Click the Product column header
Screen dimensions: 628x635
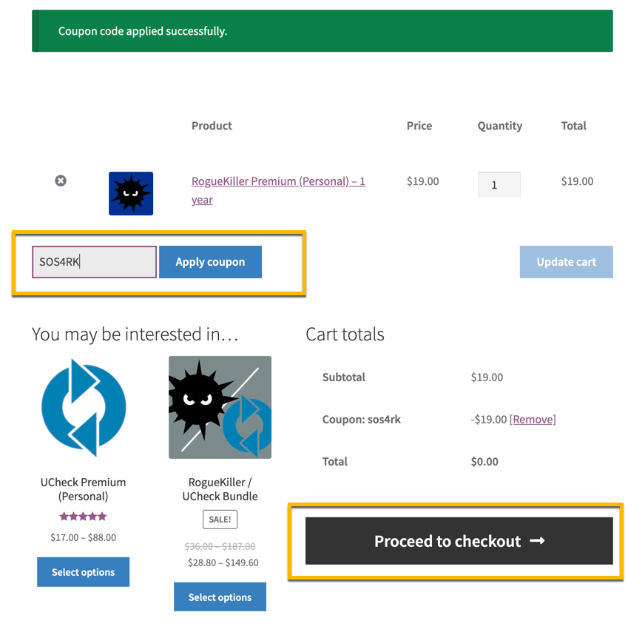click(x=212, y=126)
